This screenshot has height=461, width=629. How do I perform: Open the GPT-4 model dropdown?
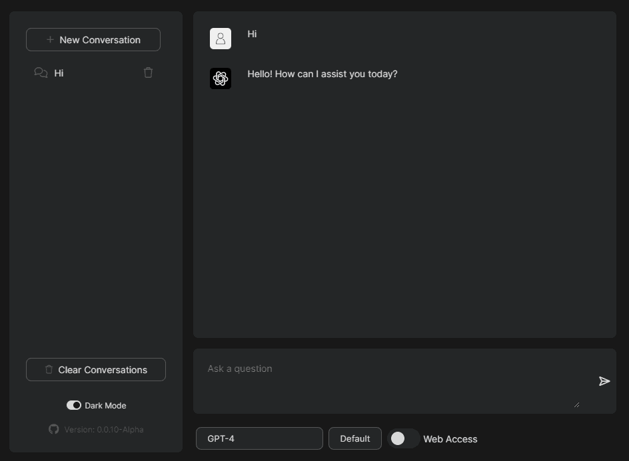point(259,438)
